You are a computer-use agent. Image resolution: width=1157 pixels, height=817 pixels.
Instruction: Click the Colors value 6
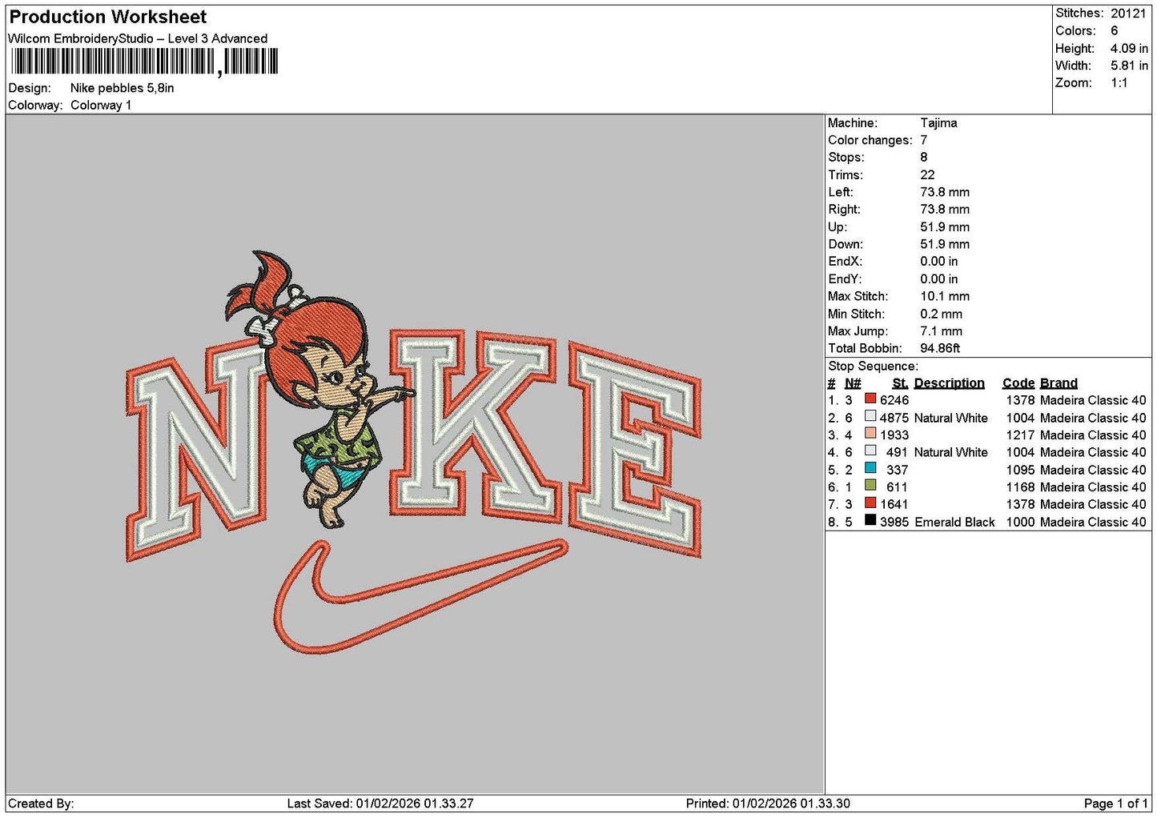tap(1114, 30)
